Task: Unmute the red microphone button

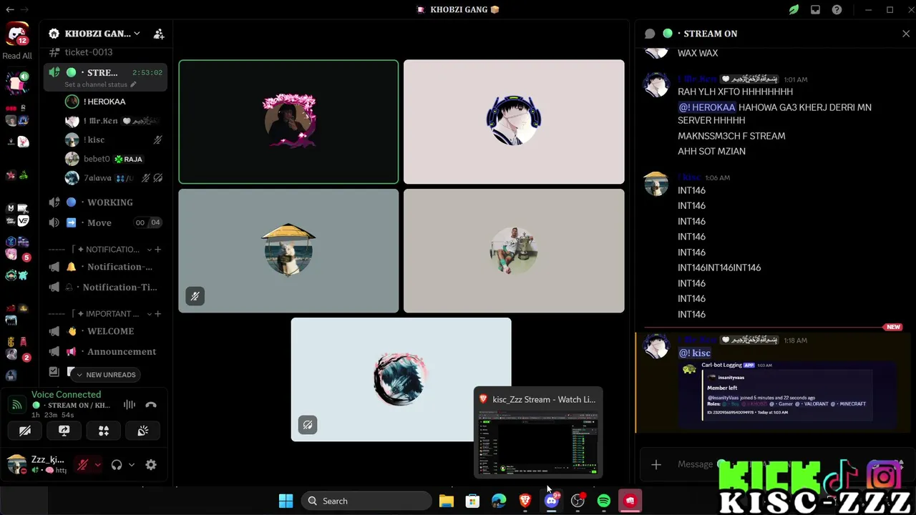Action: [x=82, y=465]
